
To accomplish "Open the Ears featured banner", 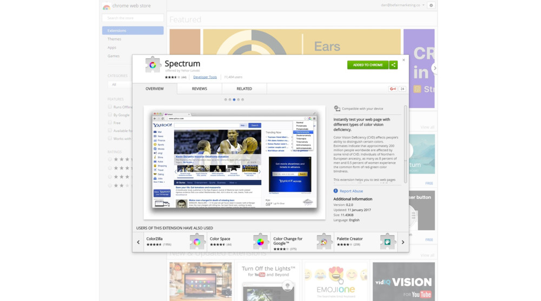I will point(302,42).
